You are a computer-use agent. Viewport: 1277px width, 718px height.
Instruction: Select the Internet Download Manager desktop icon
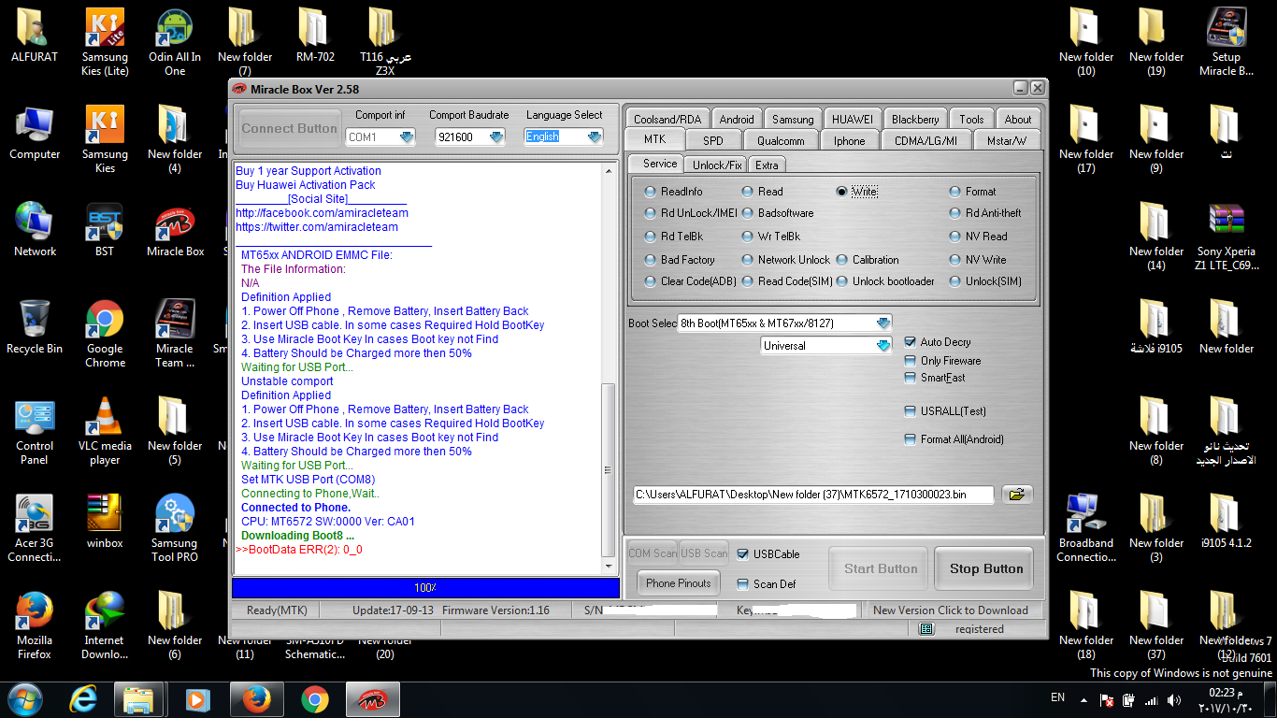105,625
